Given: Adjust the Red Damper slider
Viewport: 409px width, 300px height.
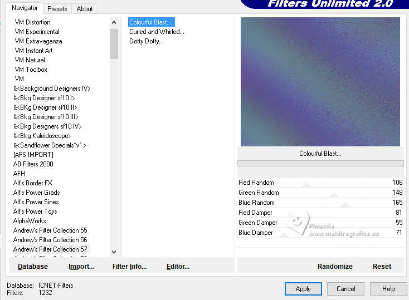Looking at the screenshot, I should click(320, 213).
